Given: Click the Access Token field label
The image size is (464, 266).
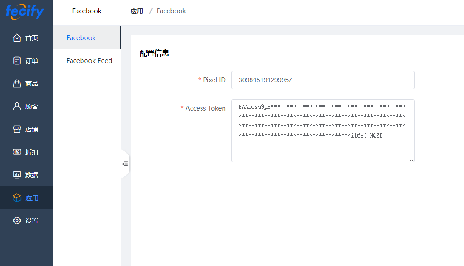Looking at the screenshot, I should 205,108.
